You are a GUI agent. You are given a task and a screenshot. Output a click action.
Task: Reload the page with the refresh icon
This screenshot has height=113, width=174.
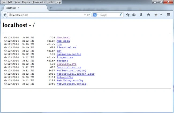pyautogui.click(x=88, y=15)
